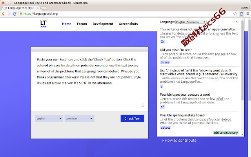Screen dimensions: 251x157
Task: Click the LT logo on the website
Action: coord(43,24)
